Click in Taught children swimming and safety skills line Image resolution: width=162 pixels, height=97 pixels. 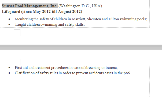(50, 24)
